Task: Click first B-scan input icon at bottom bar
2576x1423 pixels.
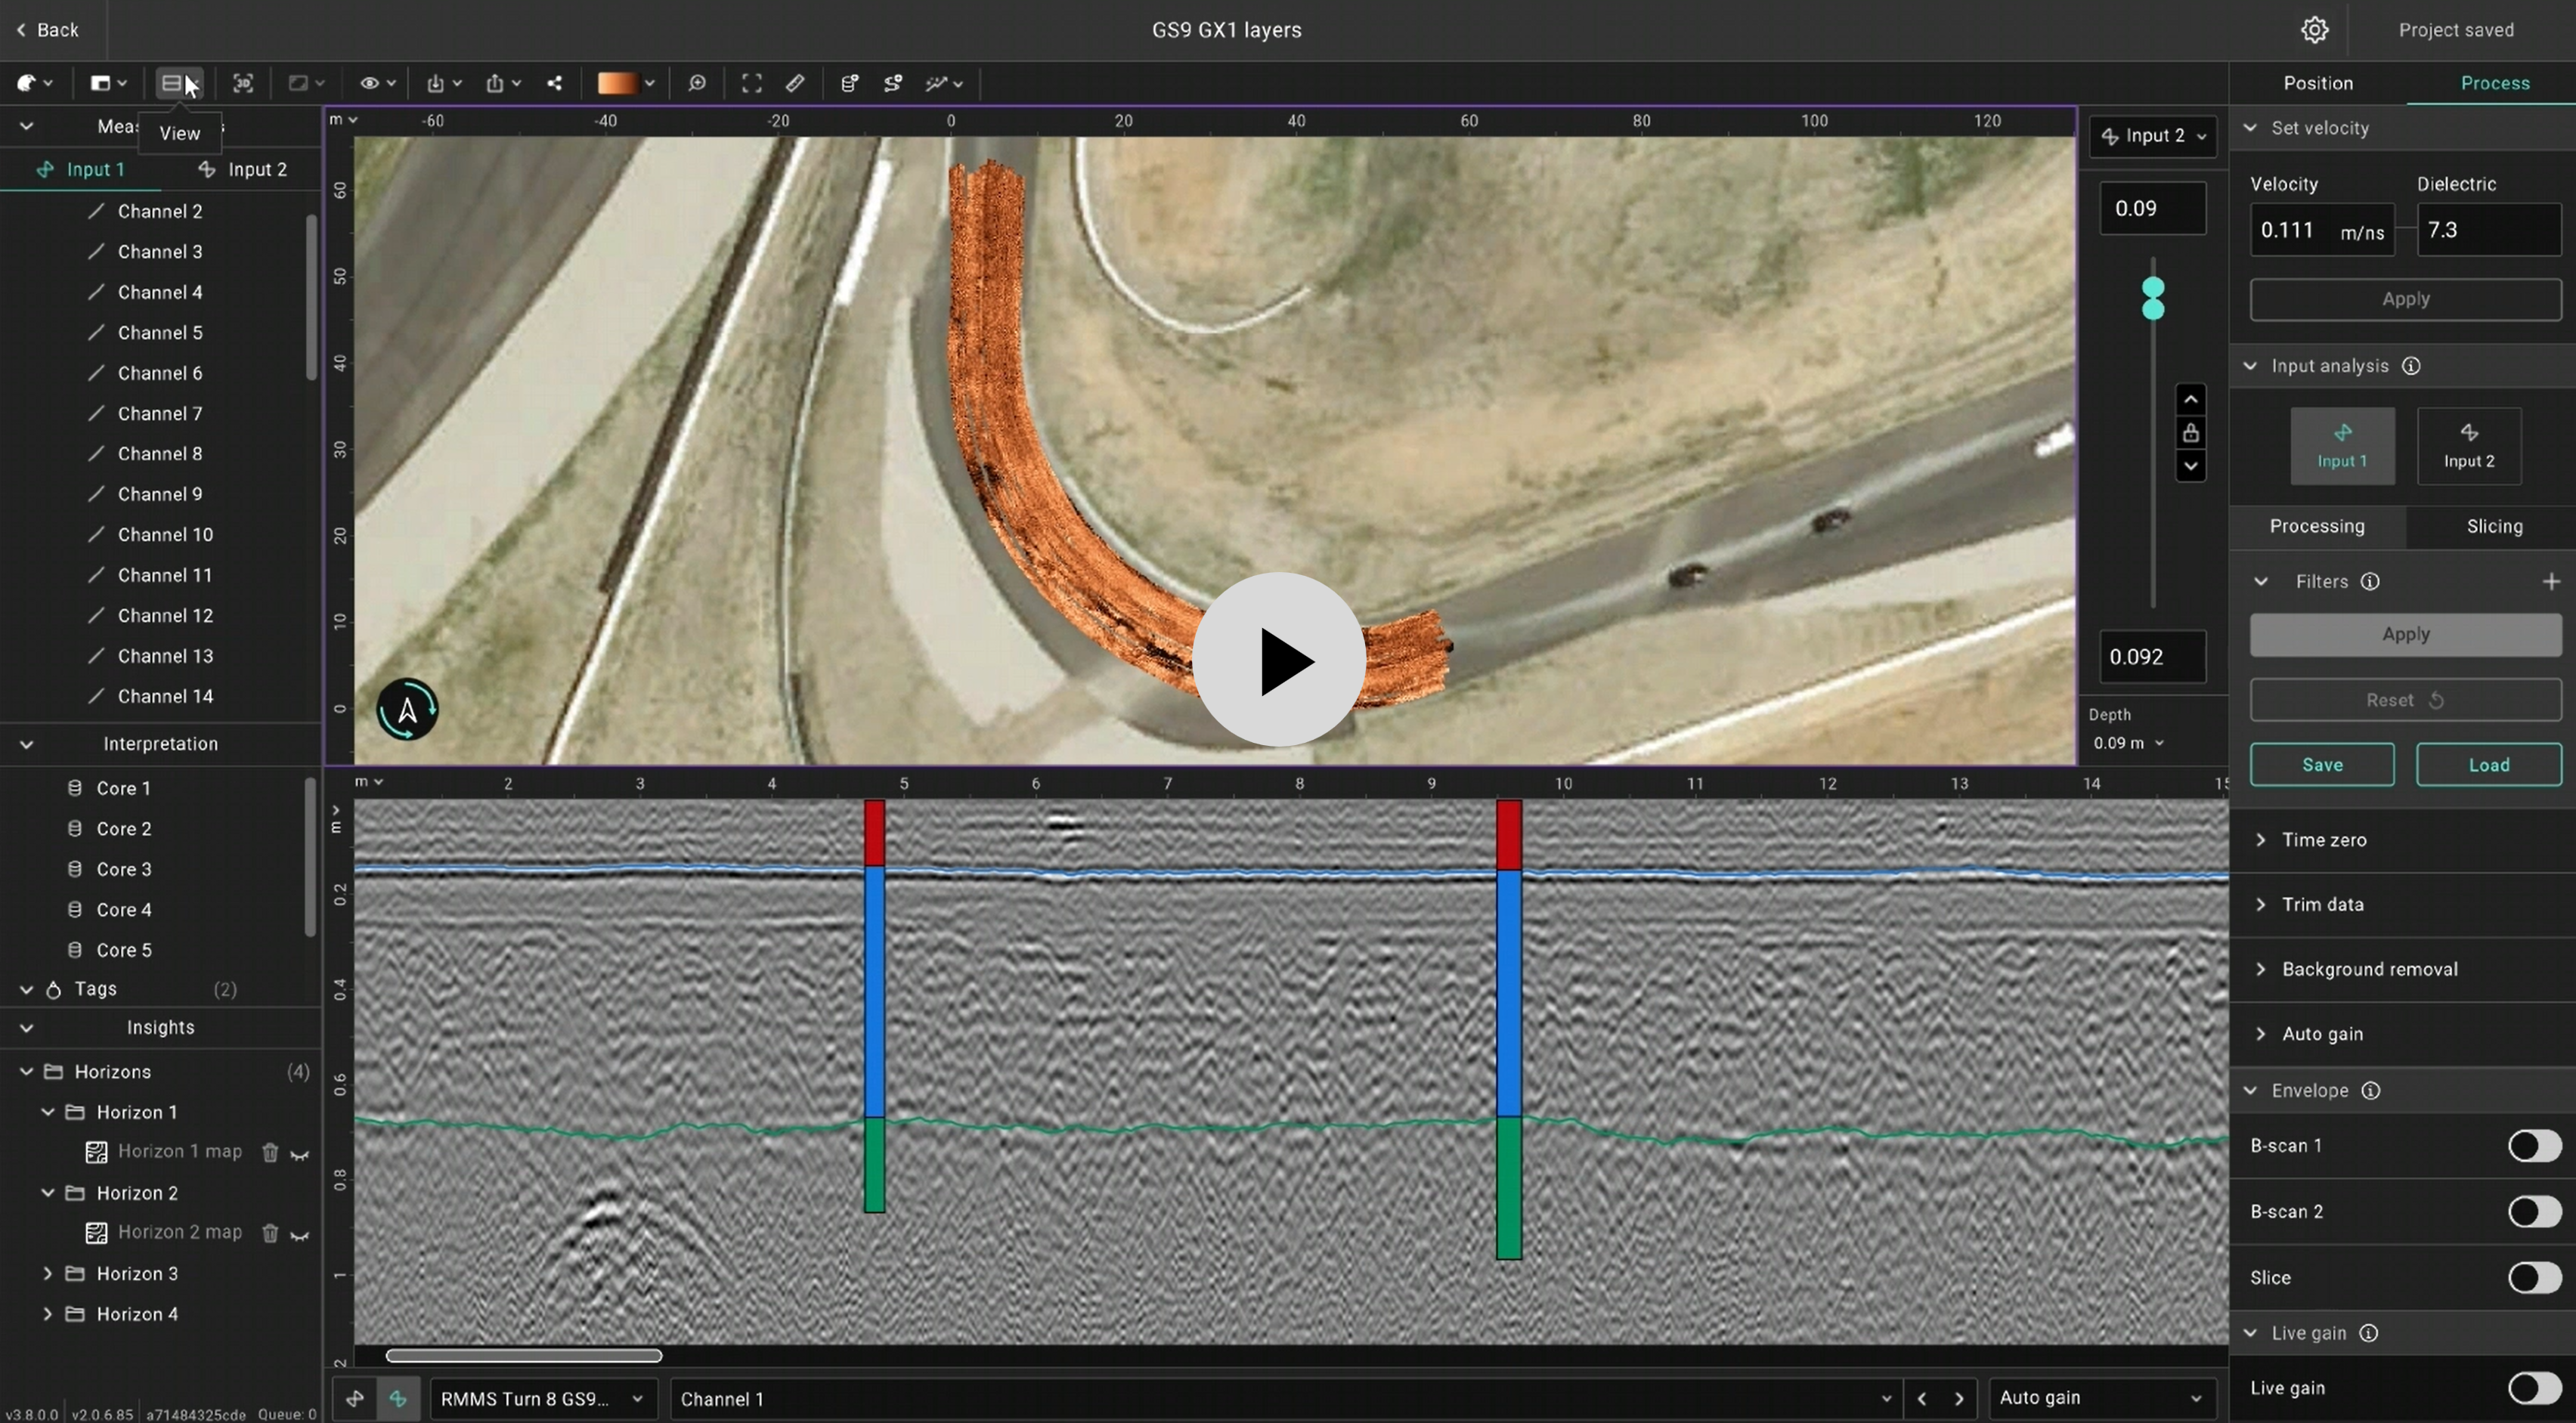Action: (354, 1399)
